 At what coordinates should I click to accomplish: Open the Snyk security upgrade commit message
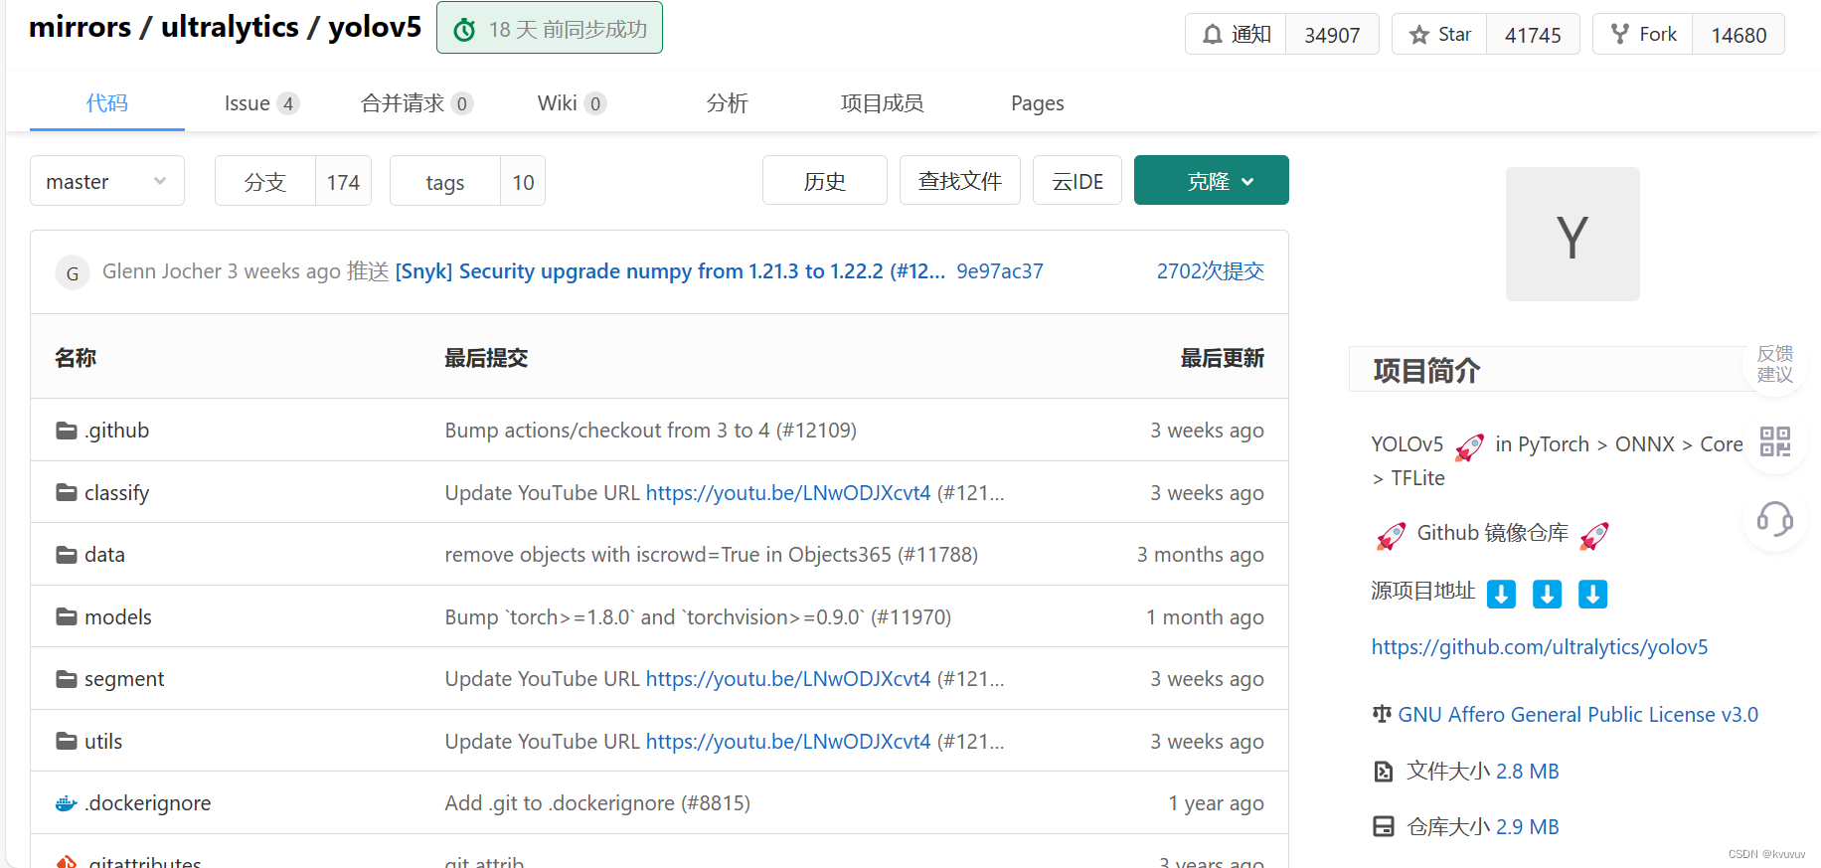tap(670, 271)
